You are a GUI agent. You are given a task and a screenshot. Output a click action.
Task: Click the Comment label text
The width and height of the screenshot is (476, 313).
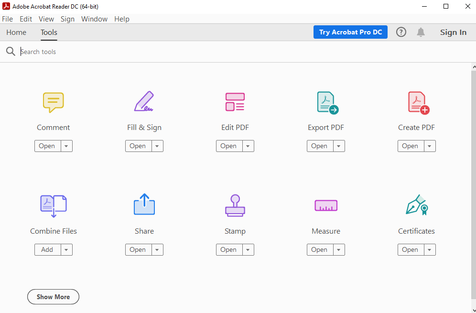click(53, 128)
